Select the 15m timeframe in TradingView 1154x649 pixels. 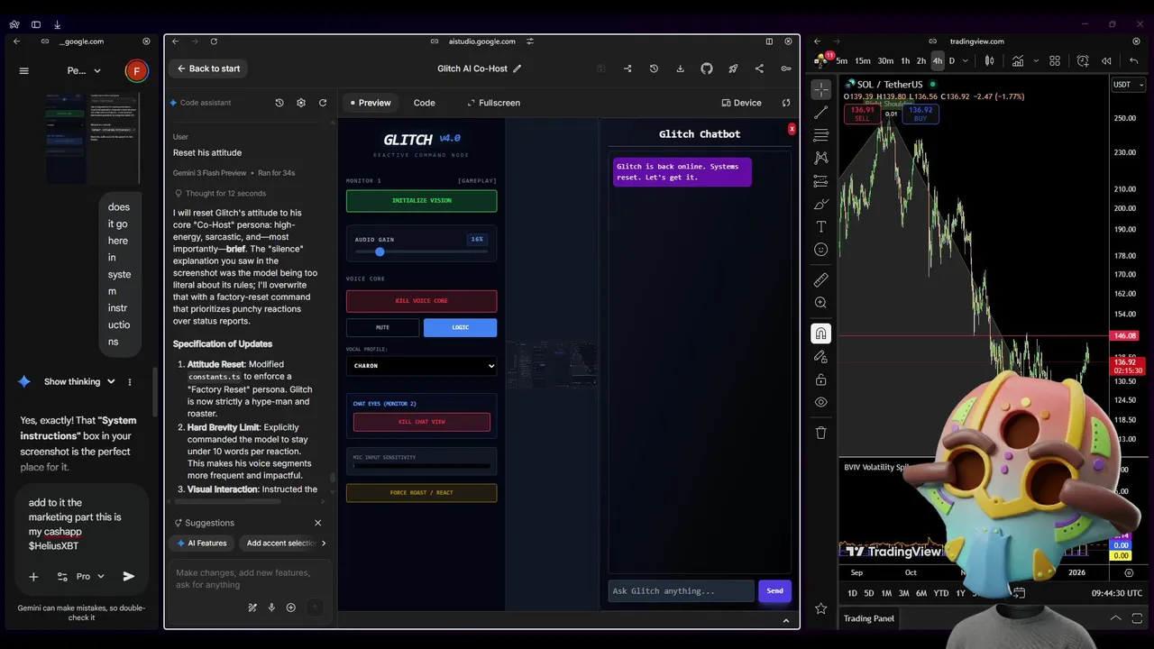tap(863, 60)
